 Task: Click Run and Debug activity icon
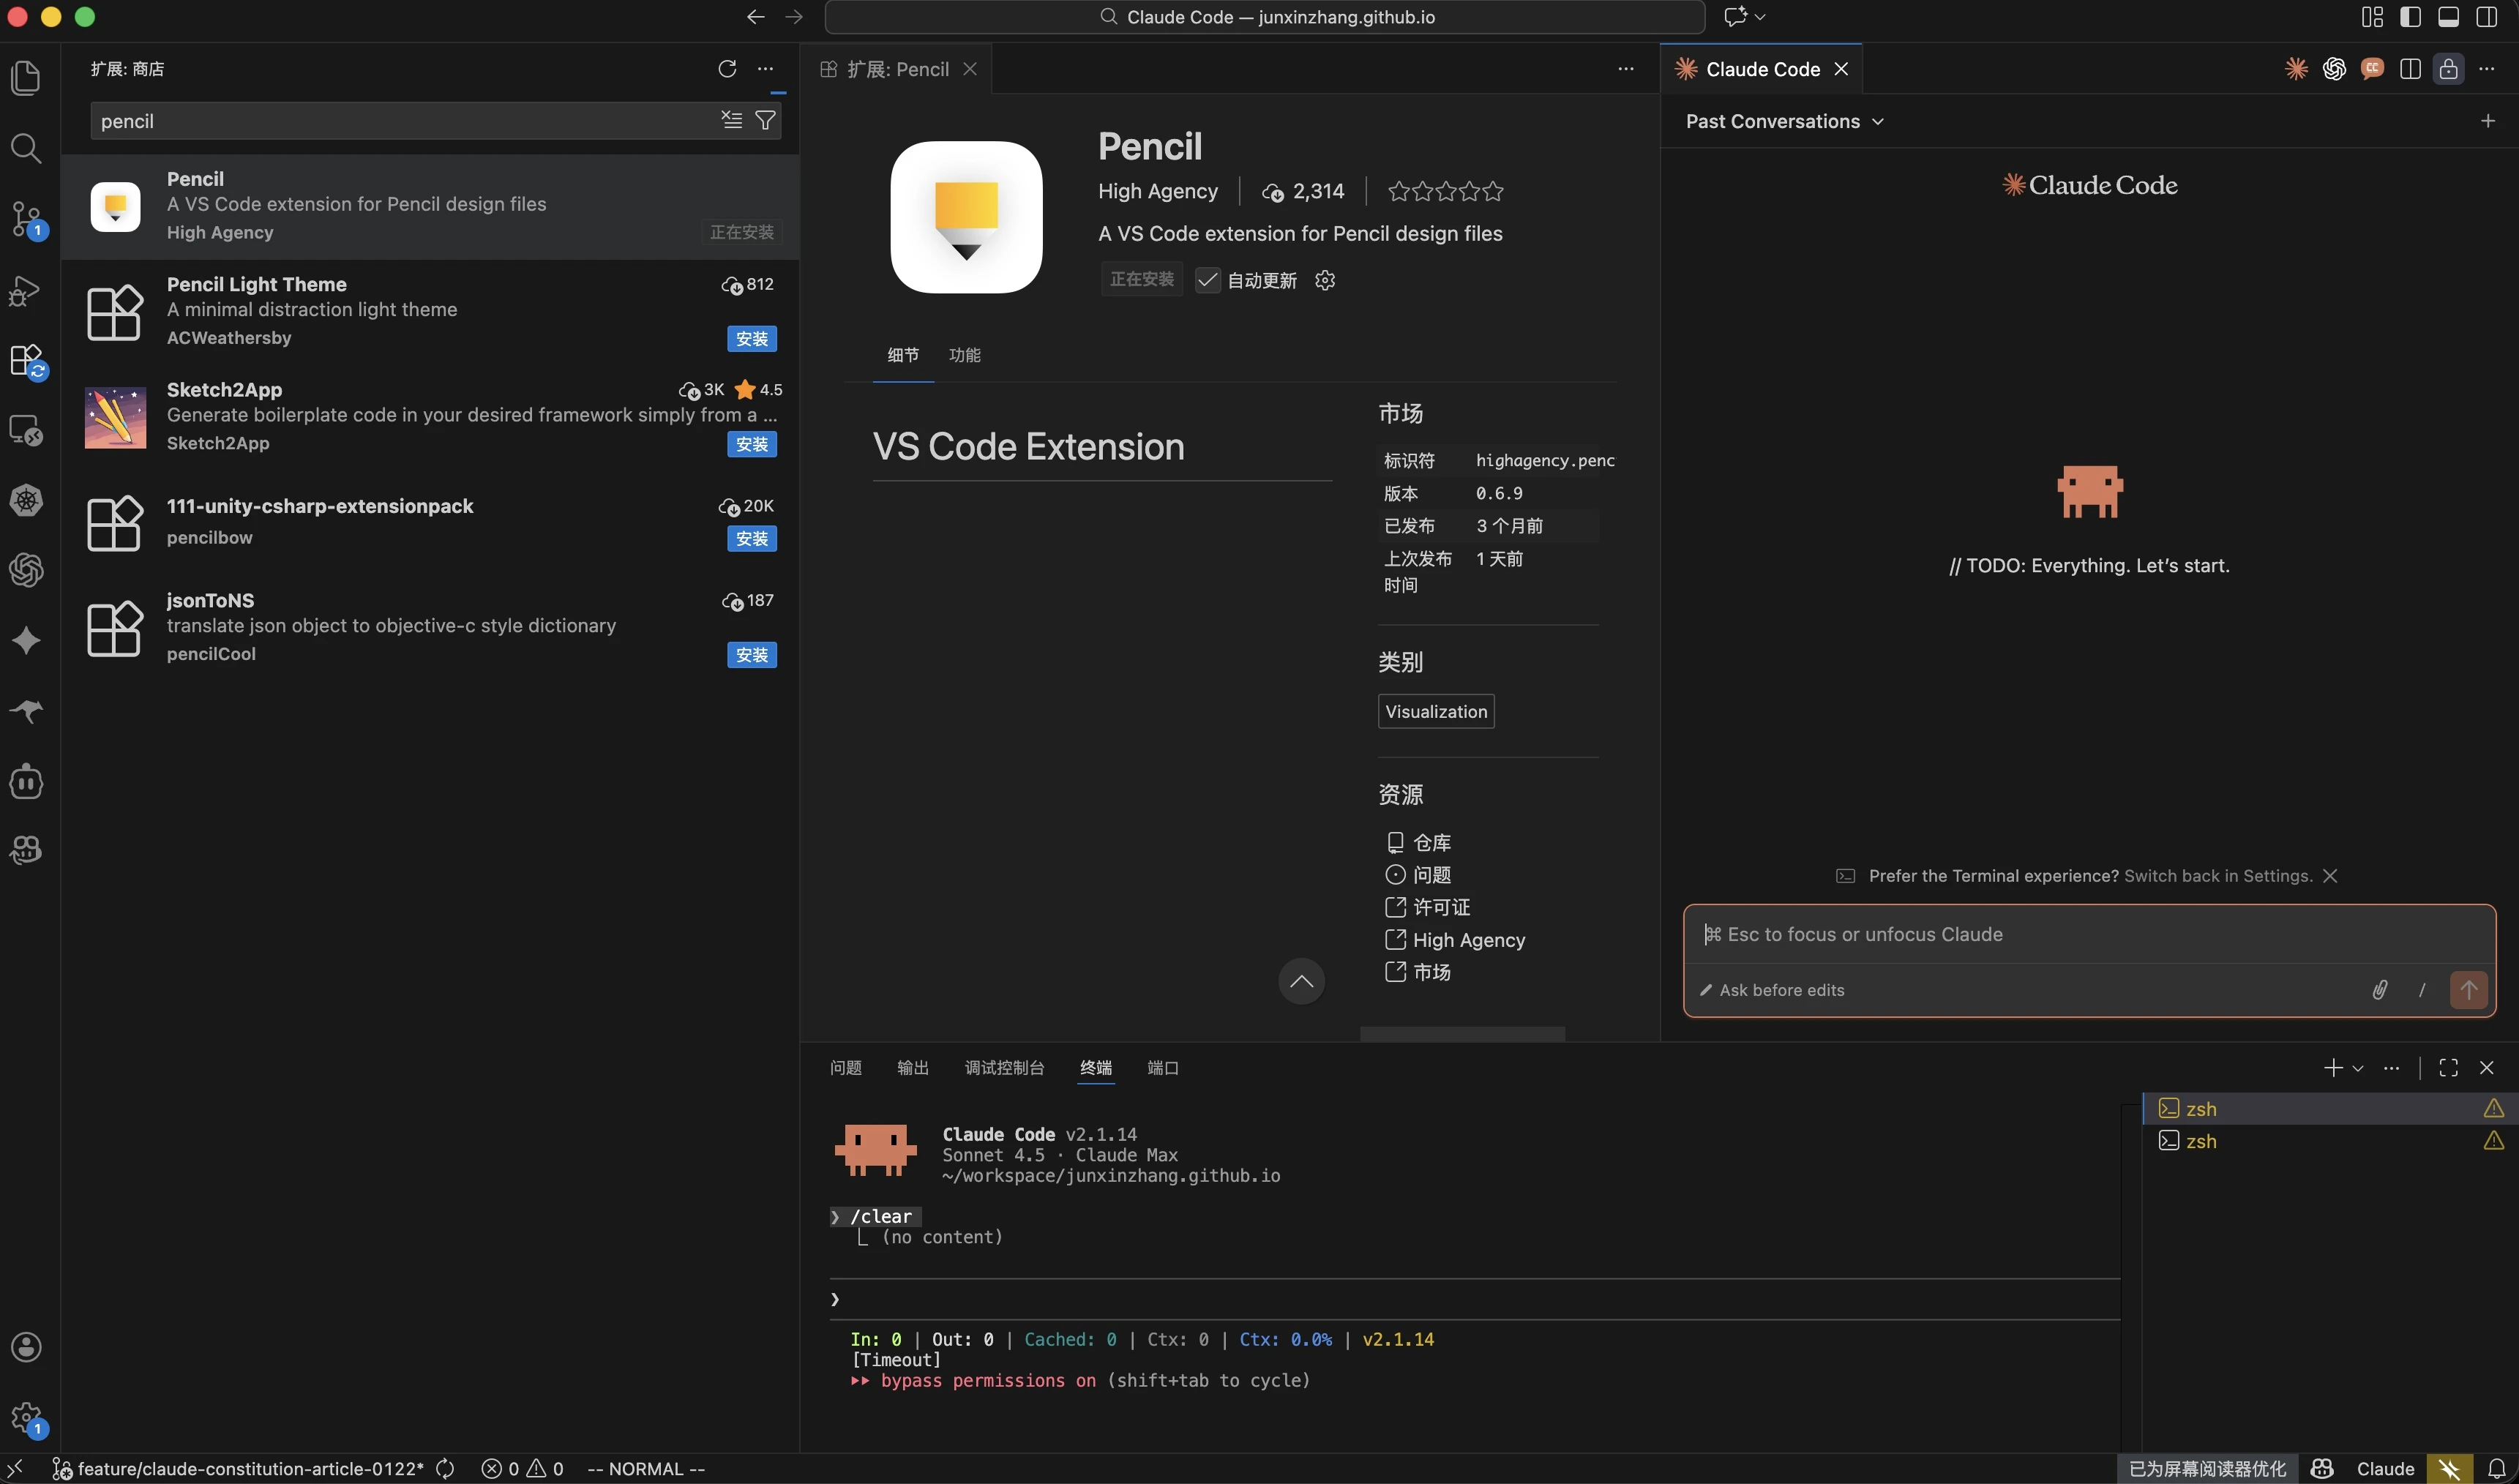[26, 291]
